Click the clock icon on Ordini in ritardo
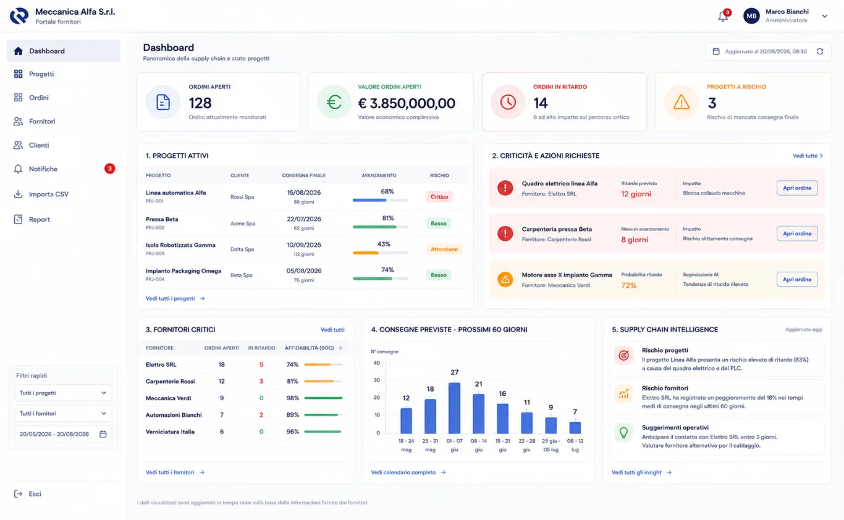 point(508,102)
